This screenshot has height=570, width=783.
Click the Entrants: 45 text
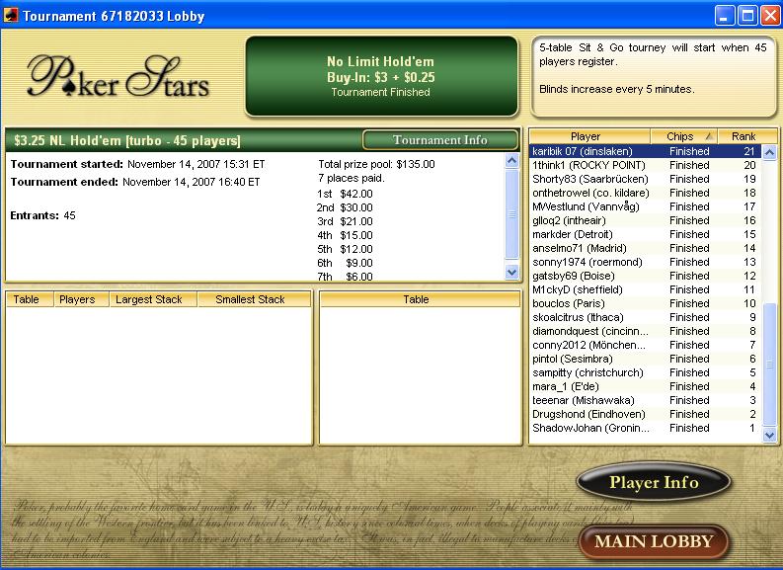click(42, 215)
